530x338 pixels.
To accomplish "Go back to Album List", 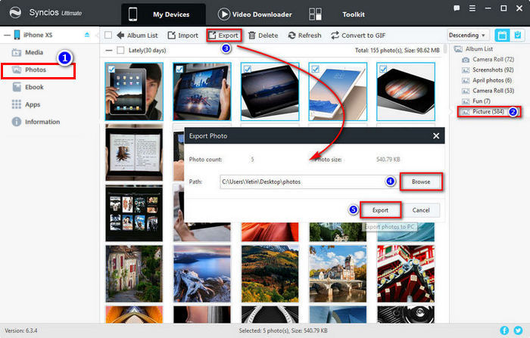I will [137, 35].
